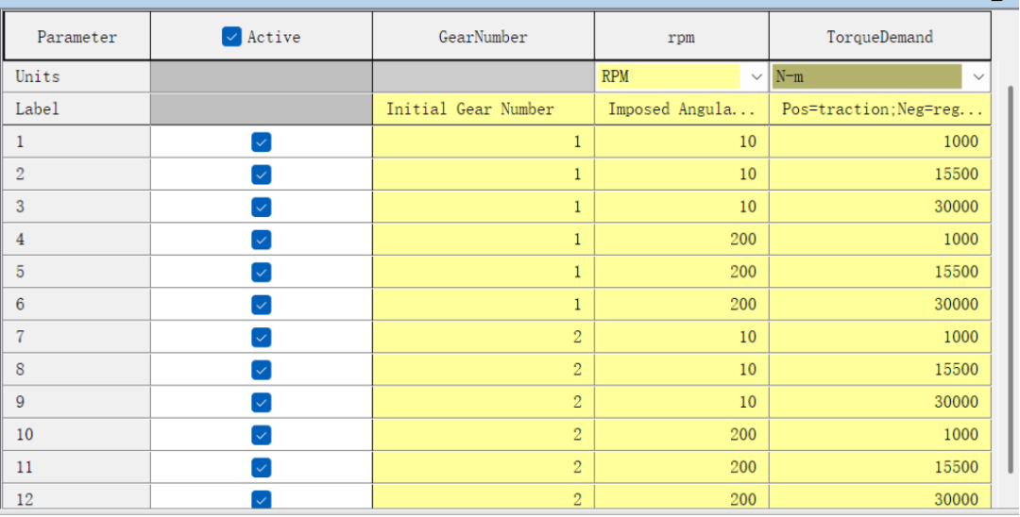Toggle Active checkbox for case 12
The width and height of the screenshot is (1020, 517).
tap(262, 499)
